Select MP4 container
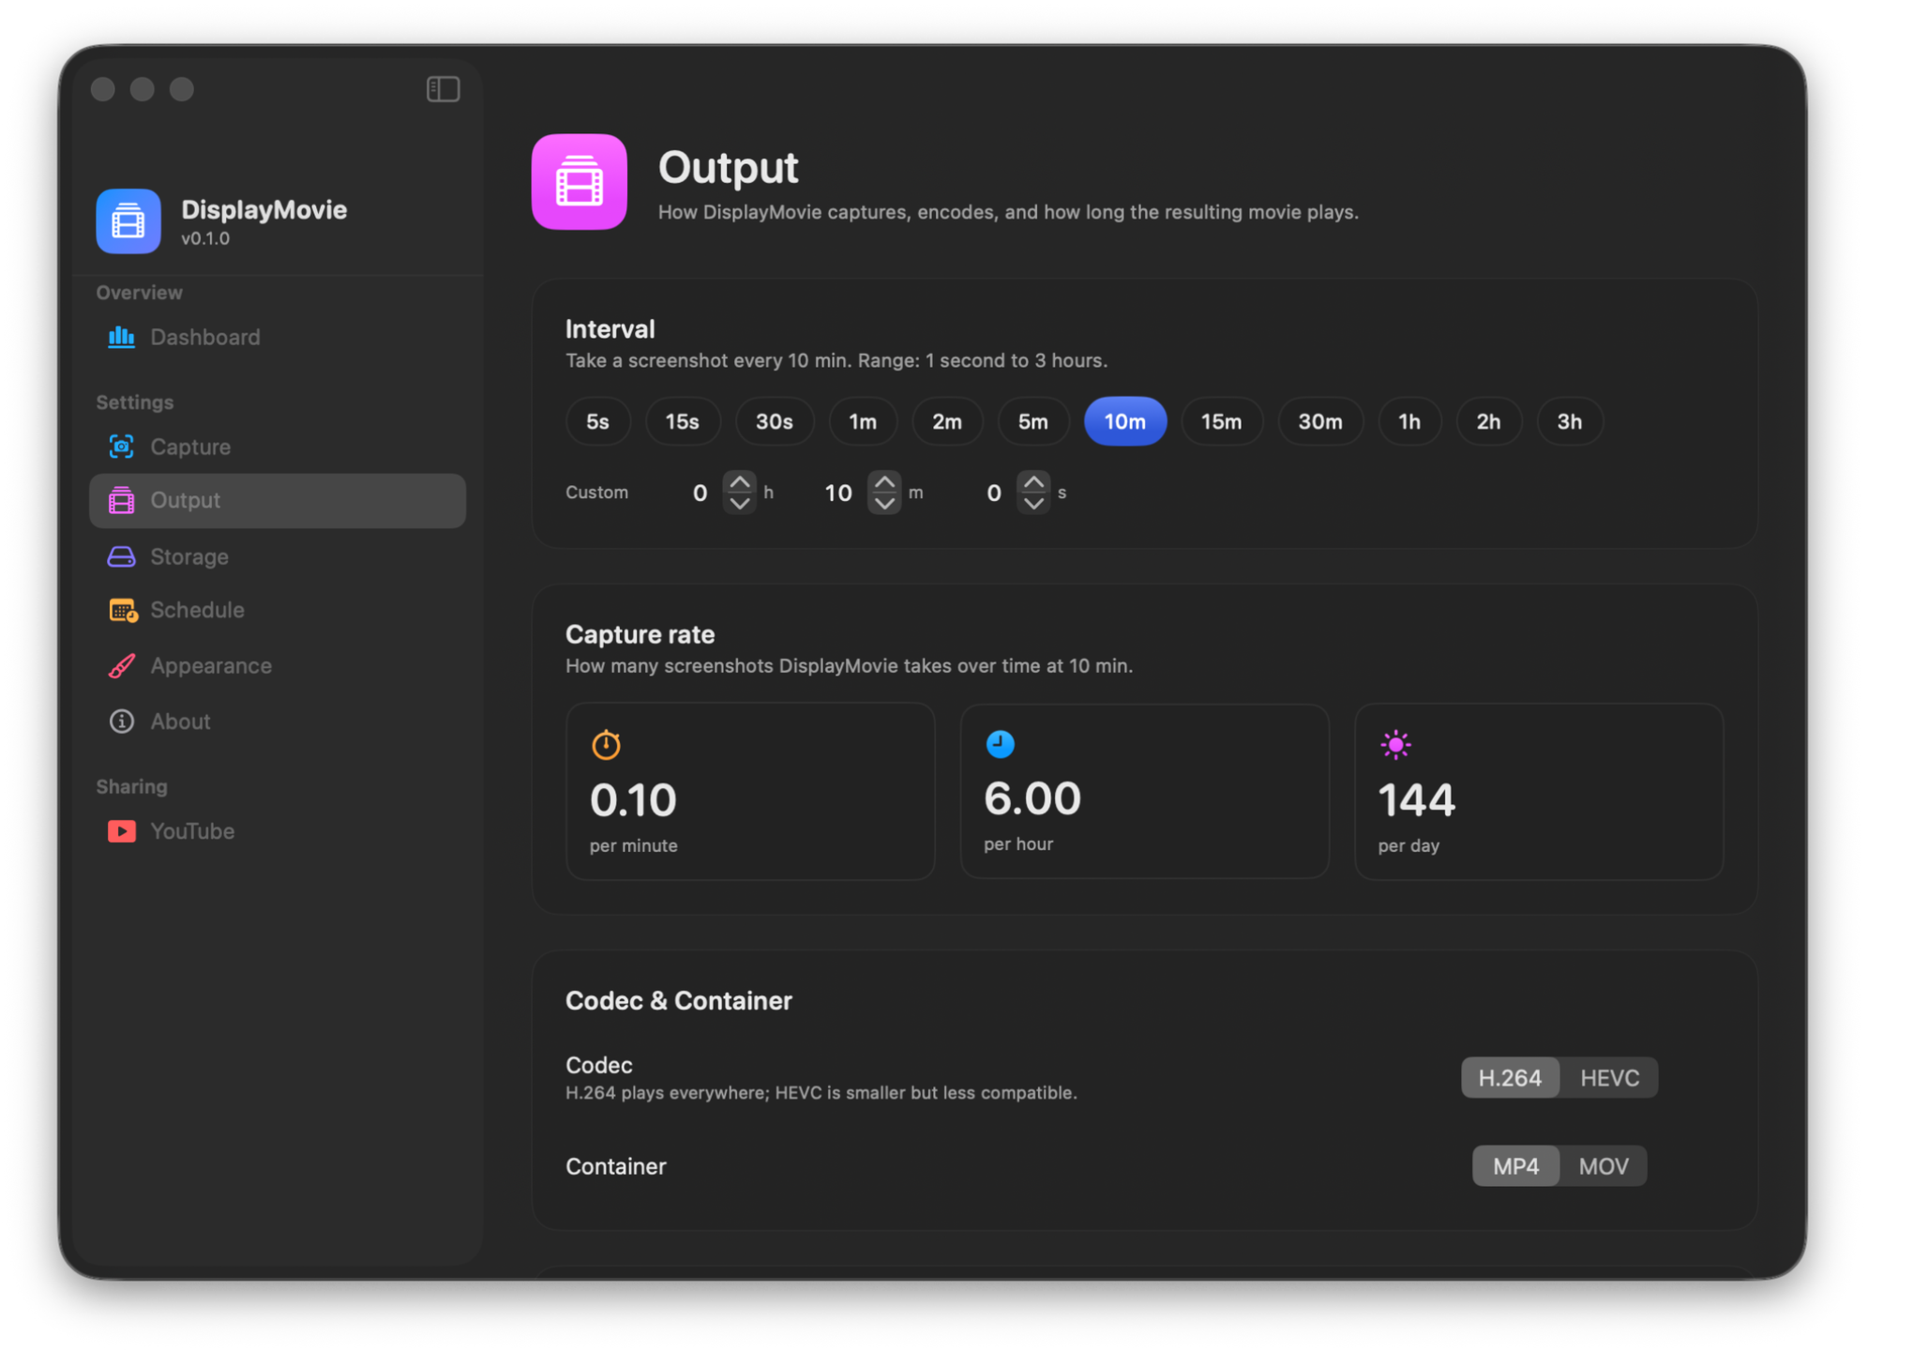The image size is (1913, 1351). pos(1515,1166)
